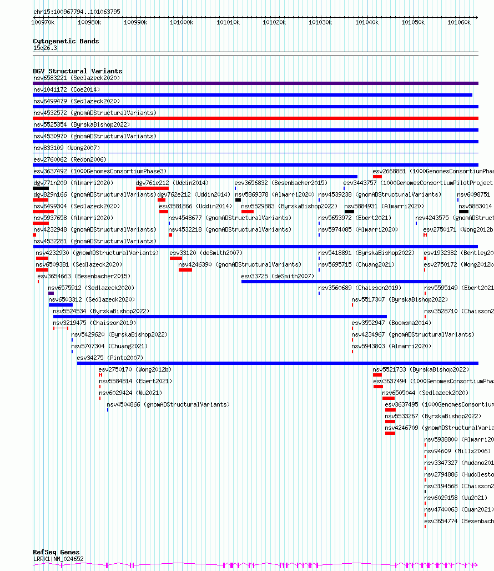Select nsv5974085 (Almarri2020) label
Screen dimensions: 494x571
pyautogui.click(x=358, y=229)
